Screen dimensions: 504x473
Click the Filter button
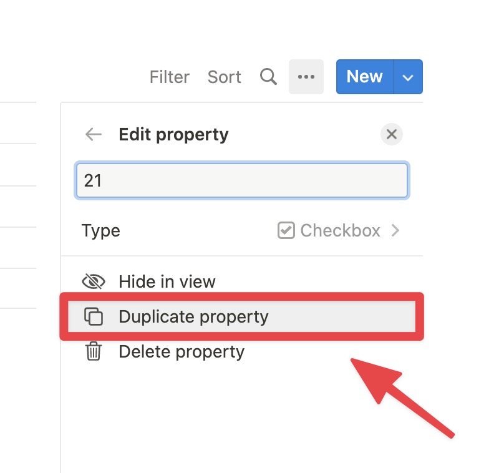[x=170, y=77]
